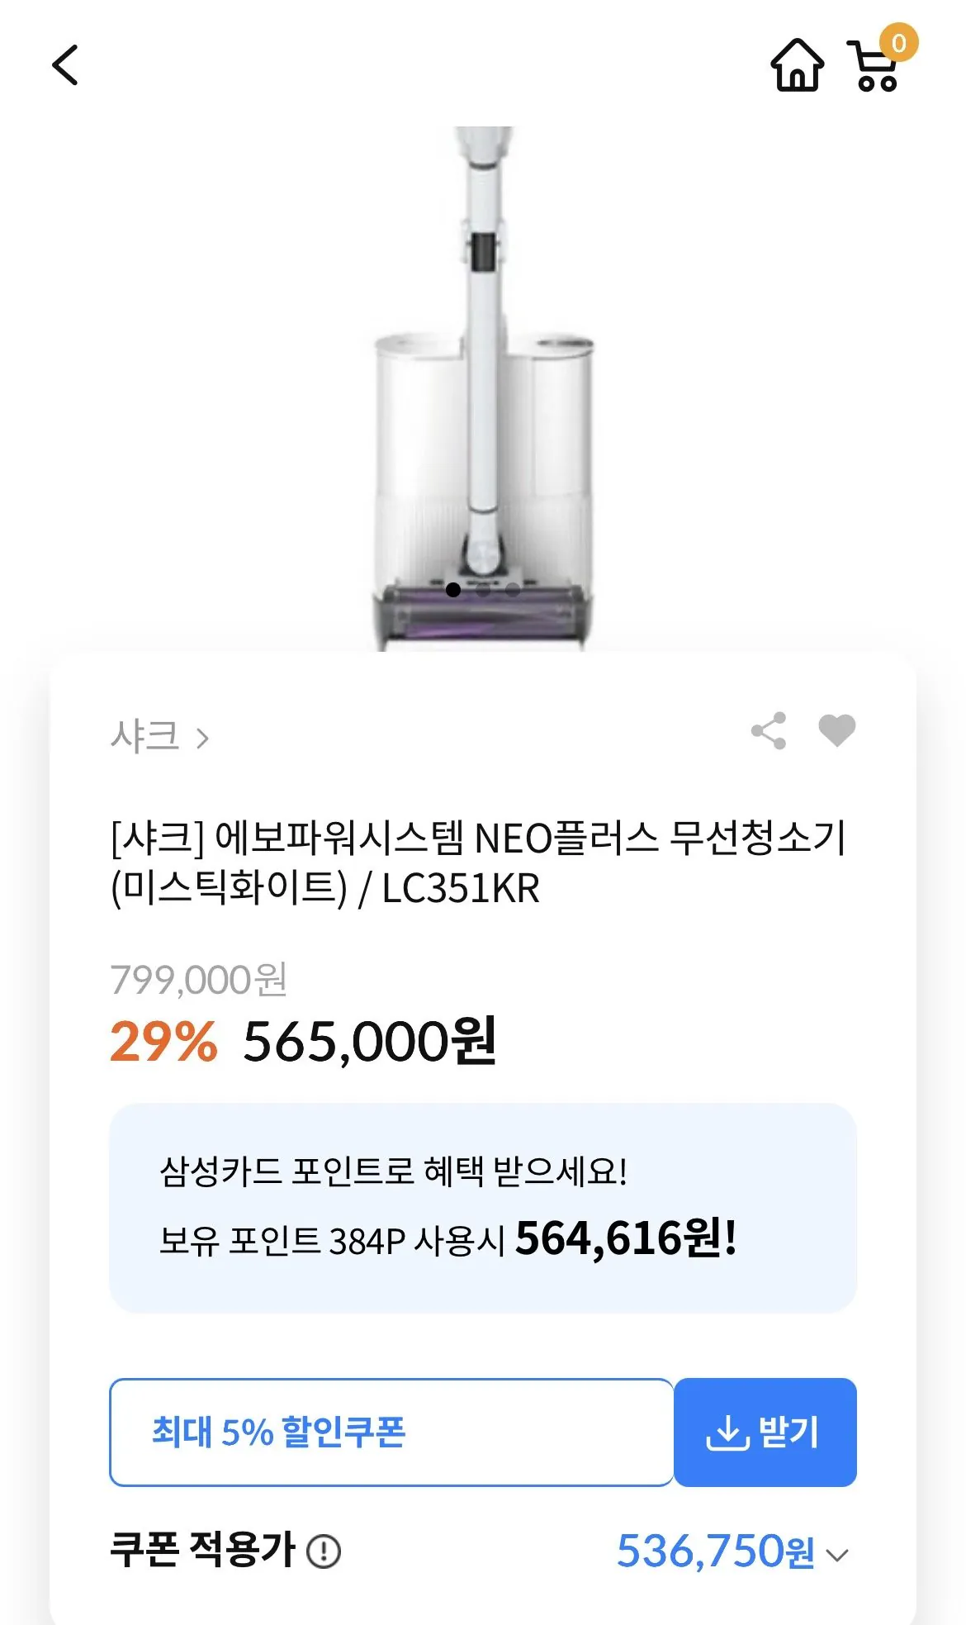Image resolution: width=966 pixels, height=1625 pixels.
Task: Select the first carousel indicator dot
Action: coord(452,590)
